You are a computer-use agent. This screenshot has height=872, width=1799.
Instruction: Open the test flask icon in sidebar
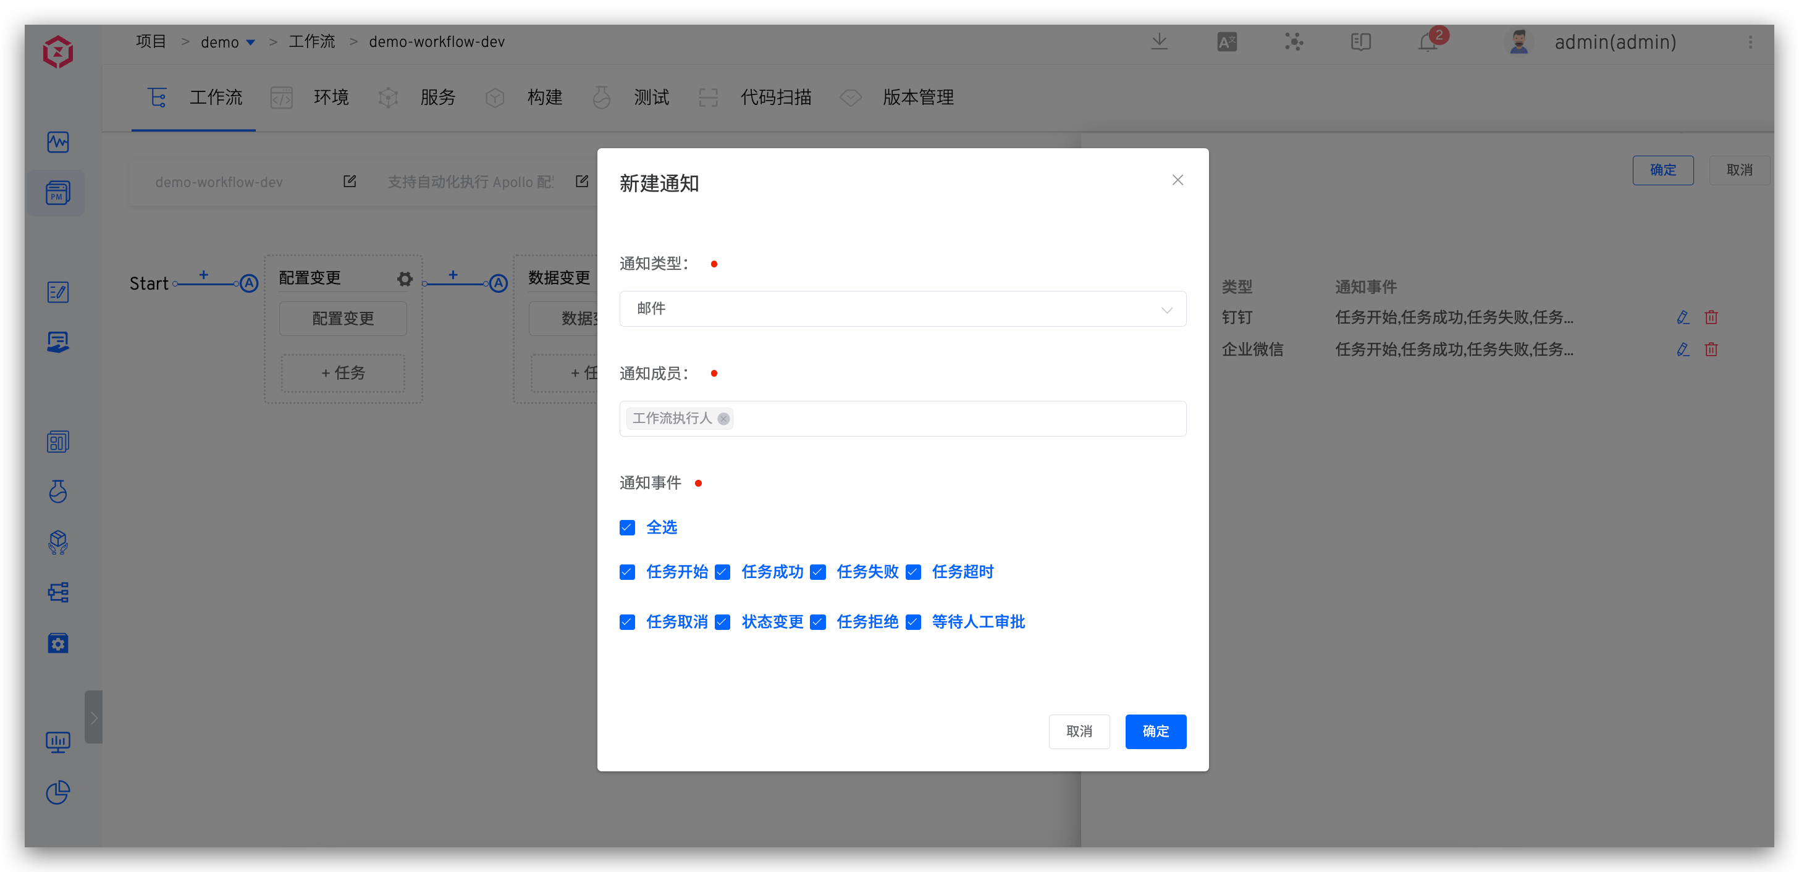point(57,492)
